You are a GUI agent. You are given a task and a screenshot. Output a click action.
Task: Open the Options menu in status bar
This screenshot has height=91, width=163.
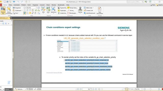point(20,89)
